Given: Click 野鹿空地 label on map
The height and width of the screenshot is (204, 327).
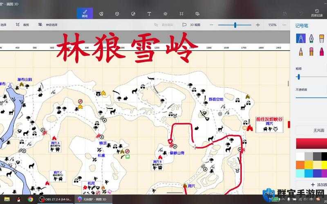Looking at the screenshot, I should pyautogui.click(x=216, y=99).
